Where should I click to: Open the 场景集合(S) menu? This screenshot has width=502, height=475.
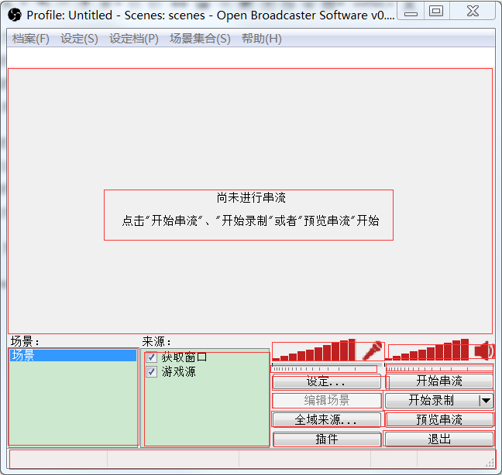(x=200, y=39)
